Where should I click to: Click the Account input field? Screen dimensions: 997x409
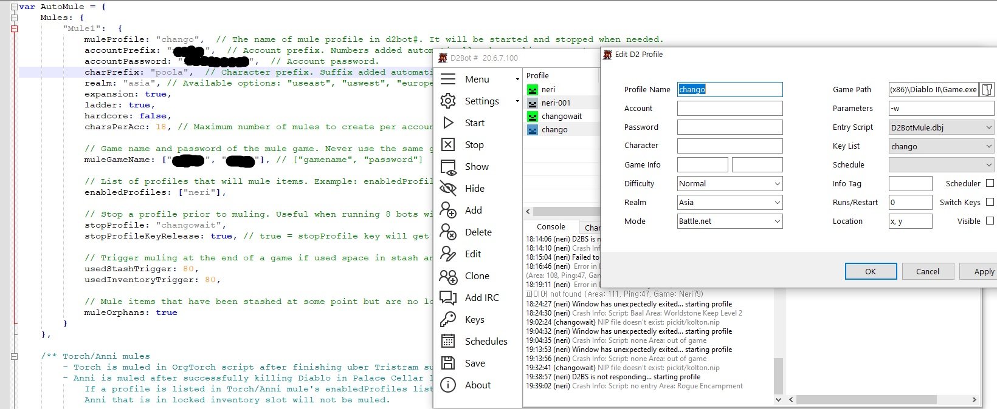click(x=730, y=109)
